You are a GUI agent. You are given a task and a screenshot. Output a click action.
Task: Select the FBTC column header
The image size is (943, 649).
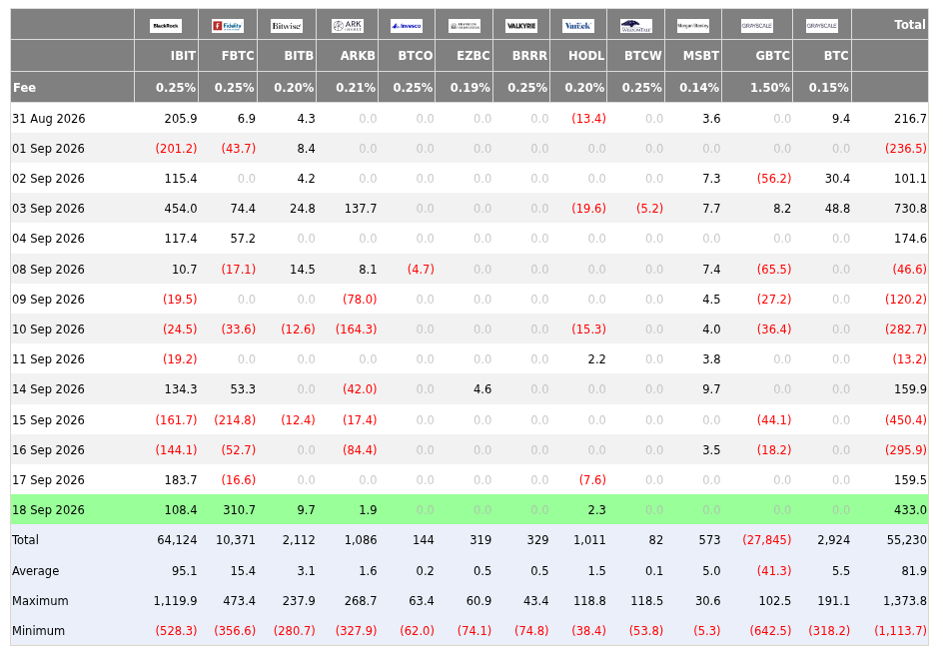coord(238,56)
